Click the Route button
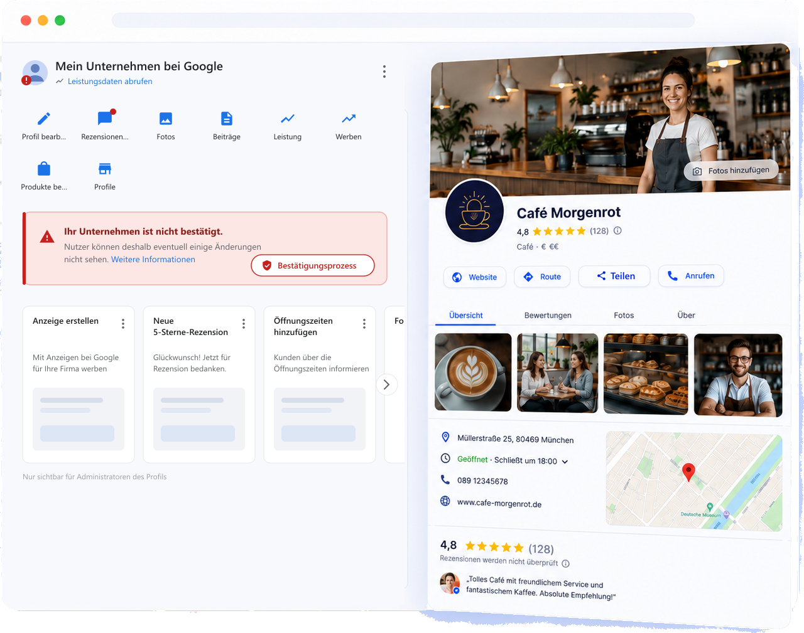The width and height of the screenshot is (804, 633). coord(542,277)
